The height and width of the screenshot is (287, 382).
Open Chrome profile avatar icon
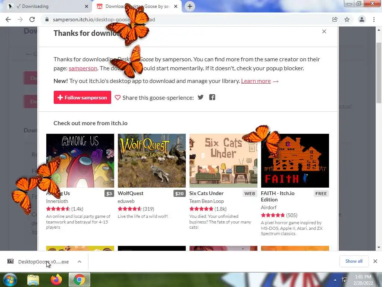362,19
